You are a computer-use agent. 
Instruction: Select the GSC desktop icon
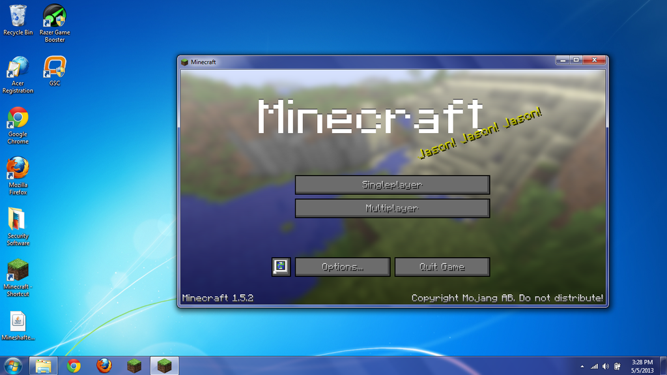pos(55,70)
